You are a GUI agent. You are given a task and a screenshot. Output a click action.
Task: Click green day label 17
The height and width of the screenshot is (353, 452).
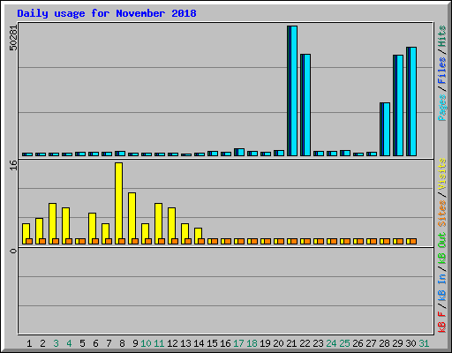(x=238, y=343)
